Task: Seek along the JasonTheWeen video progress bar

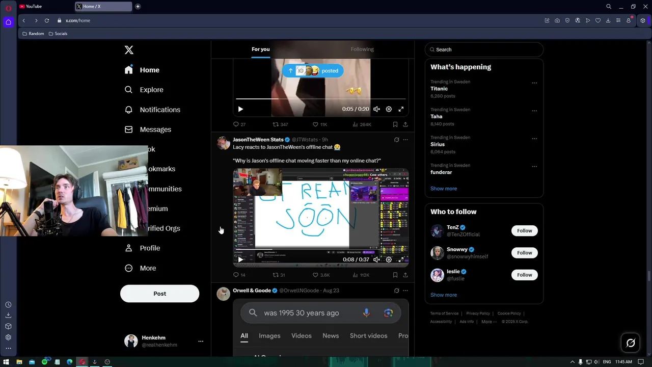Action: (x=321, y=250)
